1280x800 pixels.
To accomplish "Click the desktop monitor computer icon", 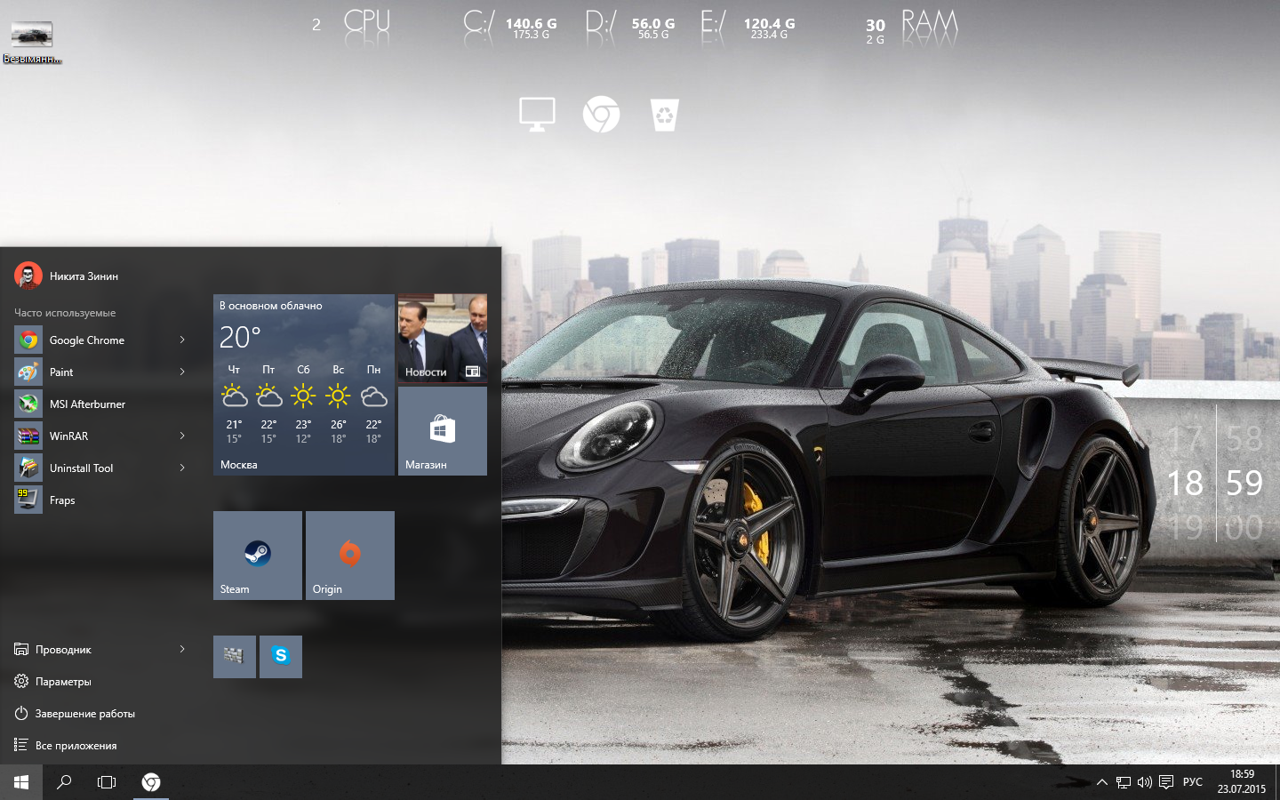I will pos(537,115).
